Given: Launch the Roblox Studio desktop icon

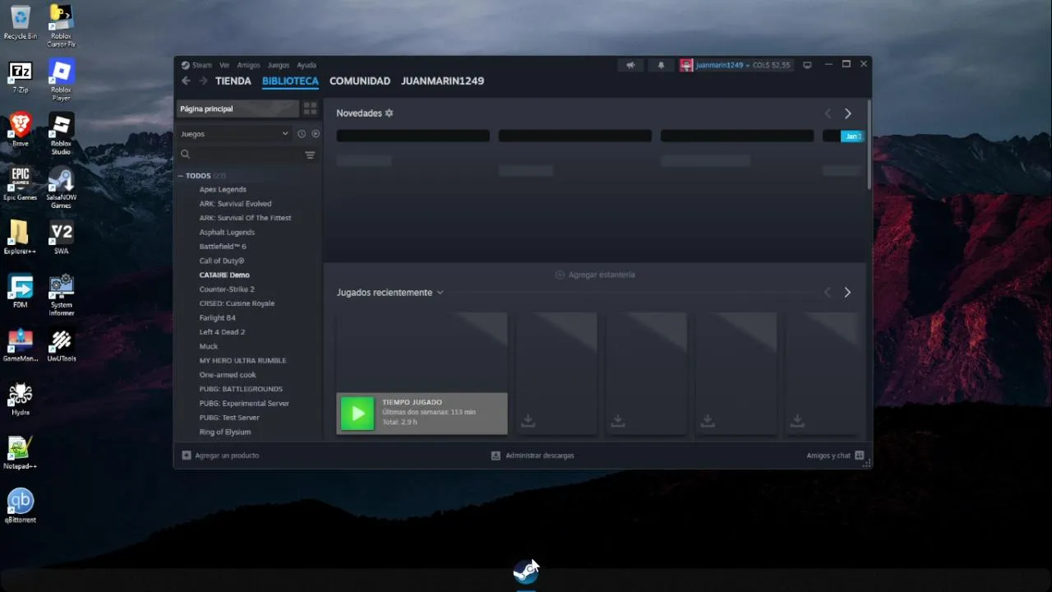Looking at the screenshot, I should point(61,133).
